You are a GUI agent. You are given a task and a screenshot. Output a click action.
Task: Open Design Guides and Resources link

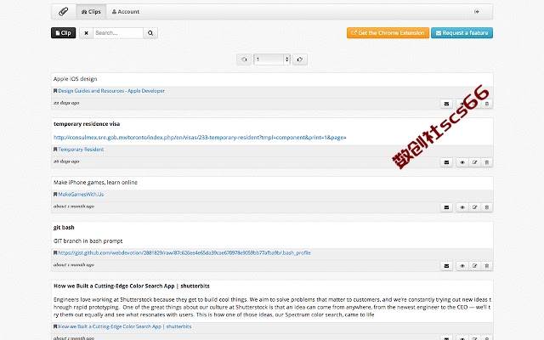111,91
